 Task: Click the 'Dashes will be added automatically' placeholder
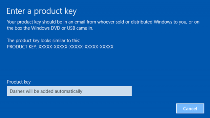point(46,91)
